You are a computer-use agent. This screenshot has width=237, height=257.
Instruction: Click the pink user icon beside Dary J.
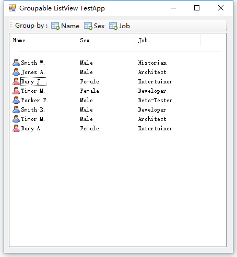click(16, 81)
